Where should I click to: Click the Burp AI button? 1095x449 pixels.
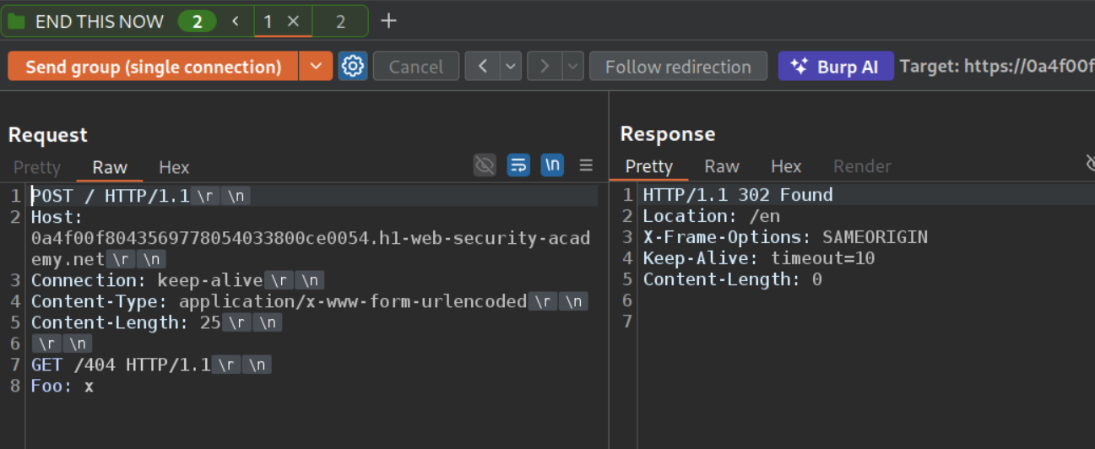(x=835, y=66)
